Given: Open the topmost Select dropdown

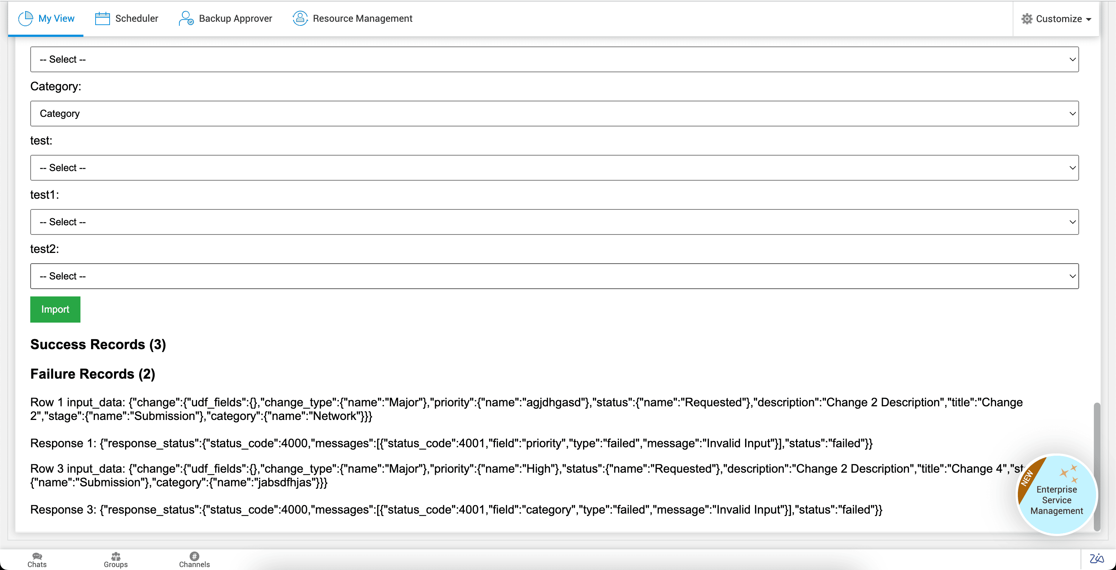Looking at the screenshot, I should pyautogui.click(x=554, y=60).
